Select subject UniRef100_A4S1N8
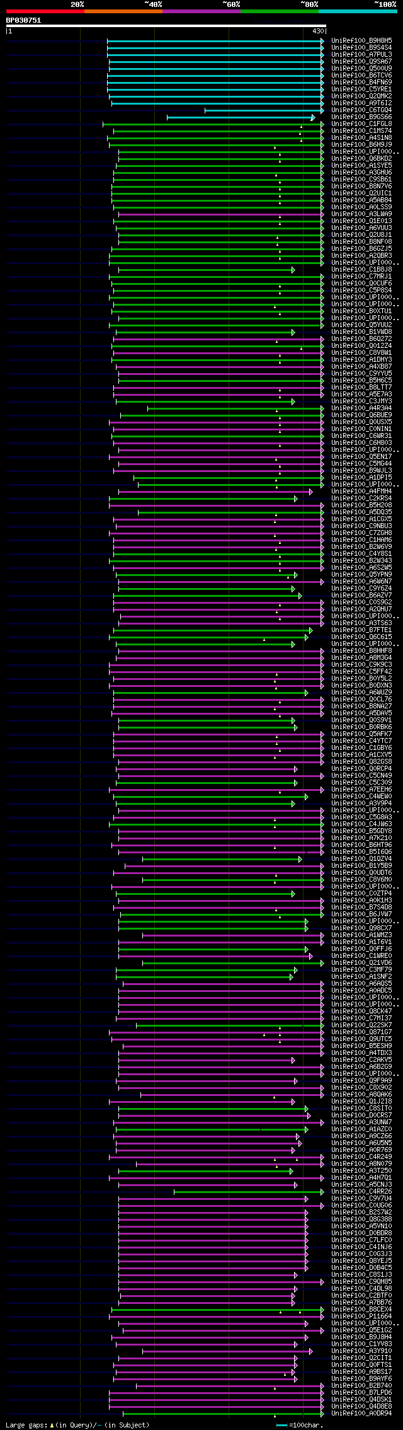 tap(361, 137)
